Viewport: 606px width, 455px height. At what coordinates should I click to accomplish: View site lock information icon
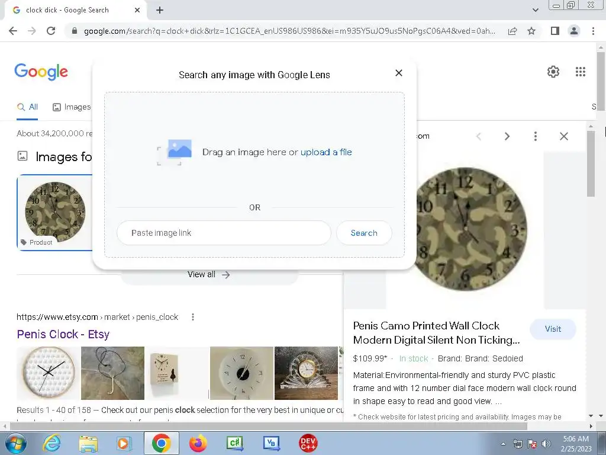[75, 31]
